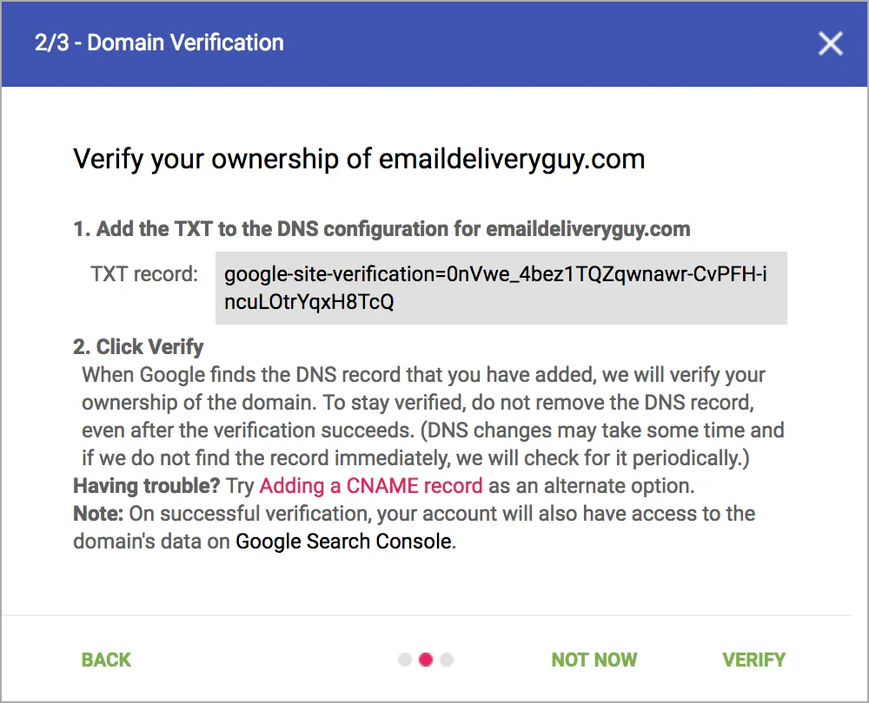The width and height of the screenshot is (869, 703).
Task: Open the Google Search Console link
Action: coord(343,542)
